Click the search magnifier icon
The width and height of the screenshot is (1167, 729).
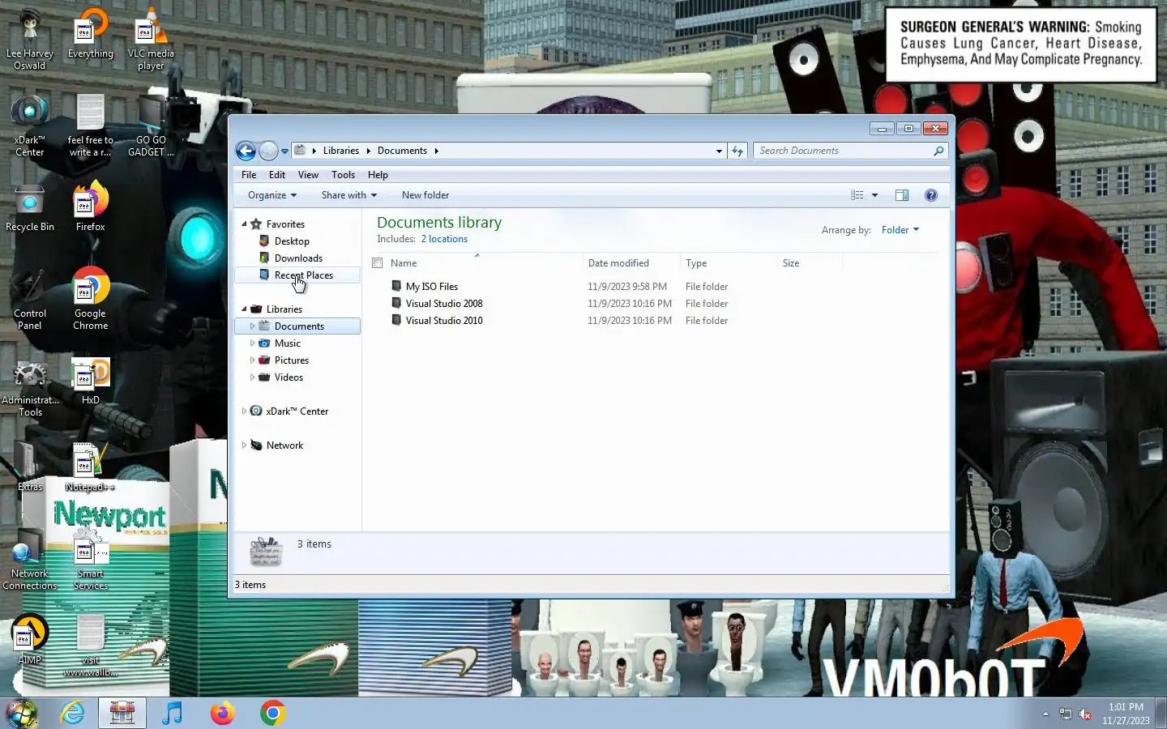pos(938,151)
